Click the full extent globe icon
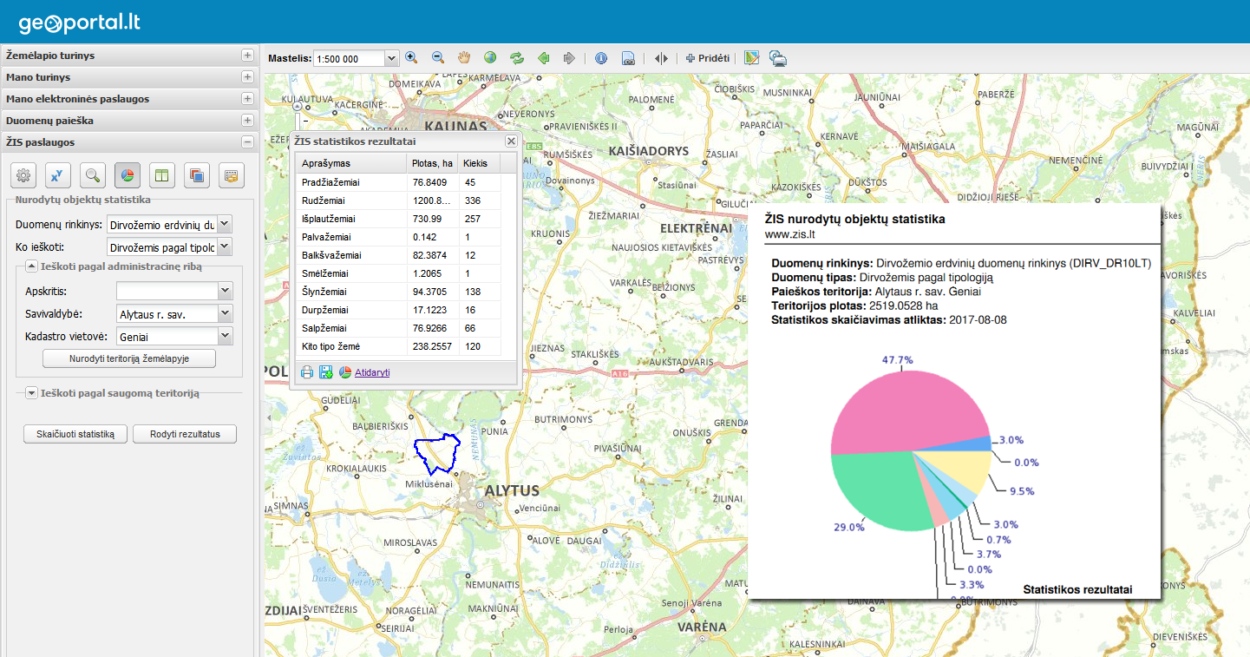 [490, 58]
